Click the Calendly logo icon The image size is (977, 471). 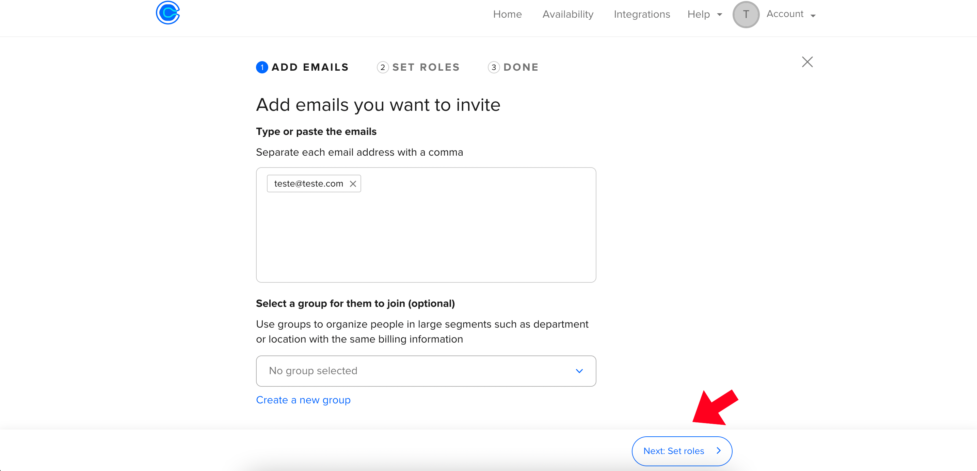[x=167, y=13]
